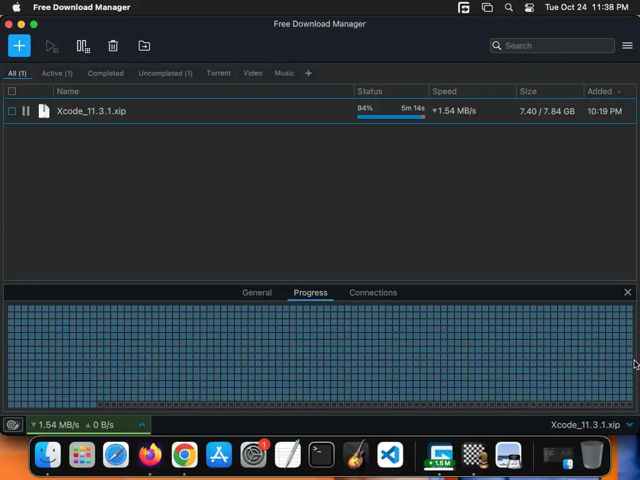Open Launchpad from the Dock
The height and width of the screenshot is (480, 640).
click(x=82, y=455)
